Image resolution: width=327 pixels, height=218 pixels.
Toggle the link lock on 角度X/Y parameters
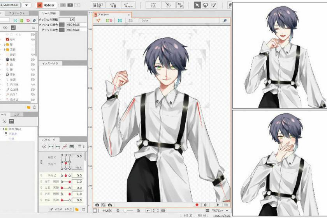click(x=41, y=162)
